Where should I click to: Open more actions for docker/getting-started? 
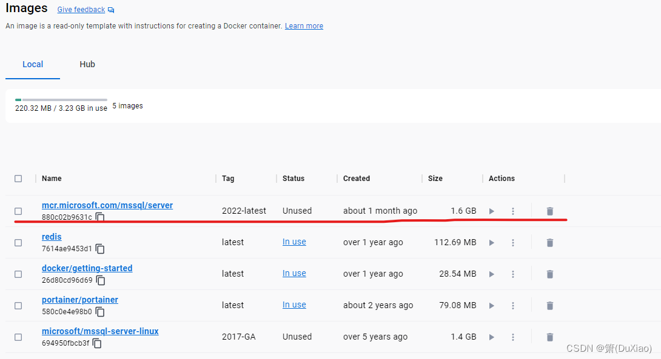513,274
